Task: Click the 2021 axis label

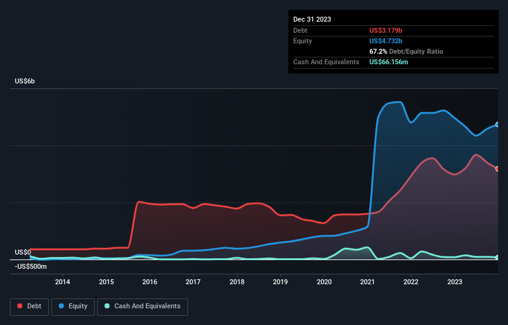Action: point(368,282)
